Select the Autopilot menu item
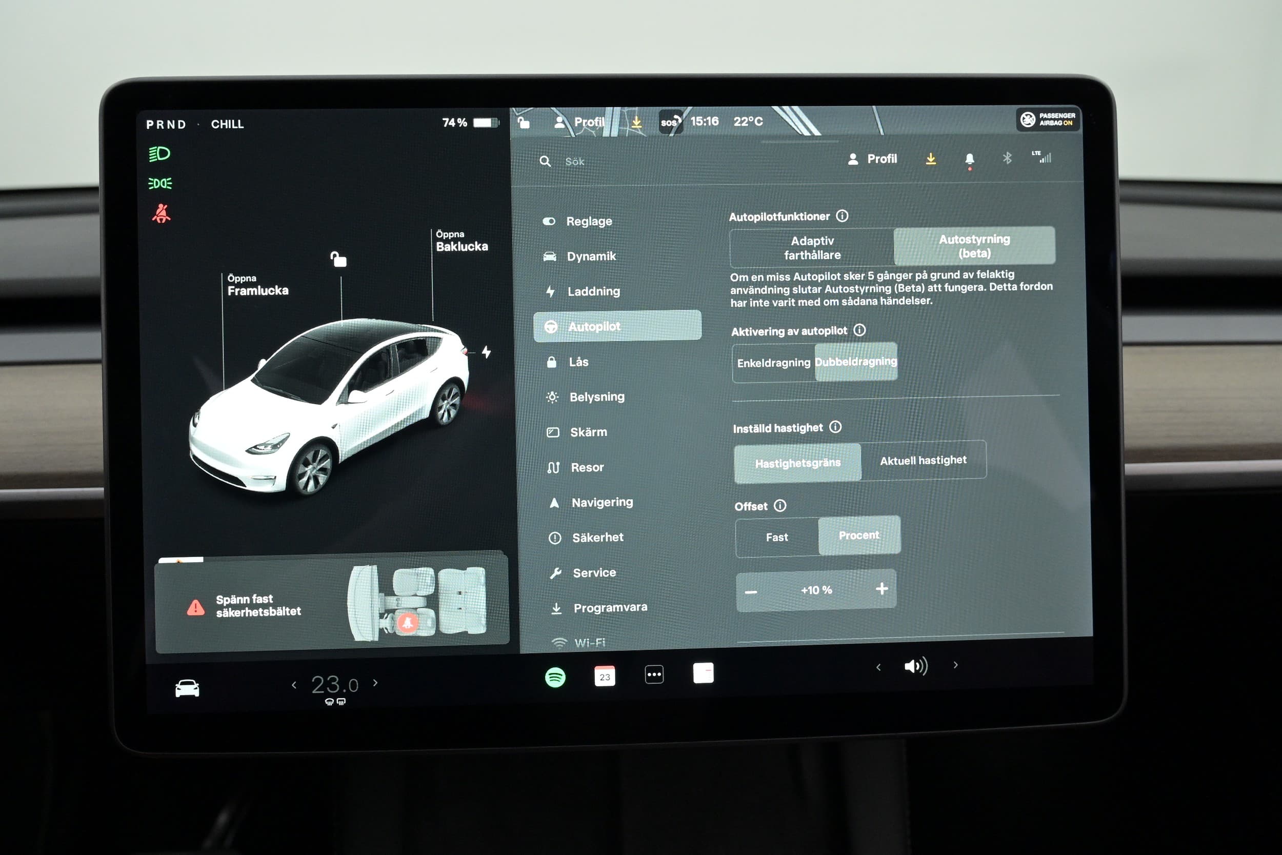This screenshot has width=1282, height=855. click(617, 326)
